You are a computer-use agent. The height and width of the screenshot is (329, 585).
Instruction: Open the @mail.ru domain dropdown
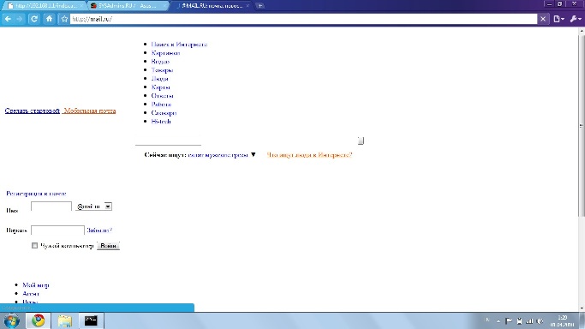93,206
